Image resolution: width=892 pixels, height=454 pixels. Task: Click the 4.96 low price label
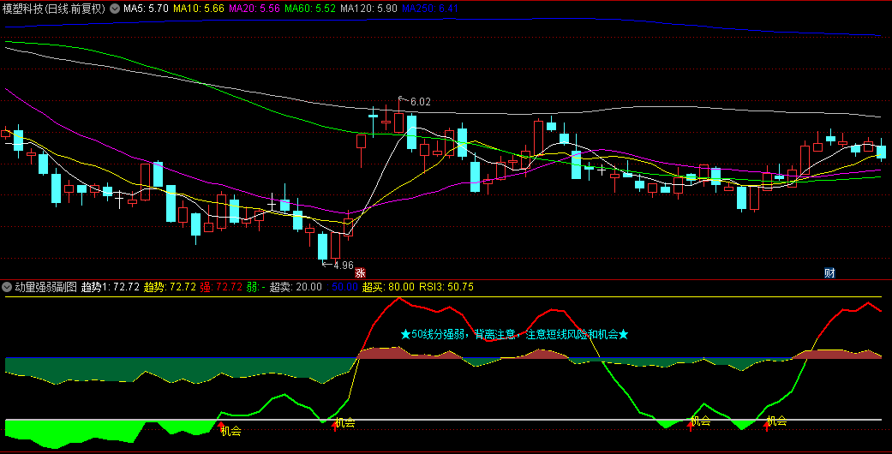click(343, 265)
